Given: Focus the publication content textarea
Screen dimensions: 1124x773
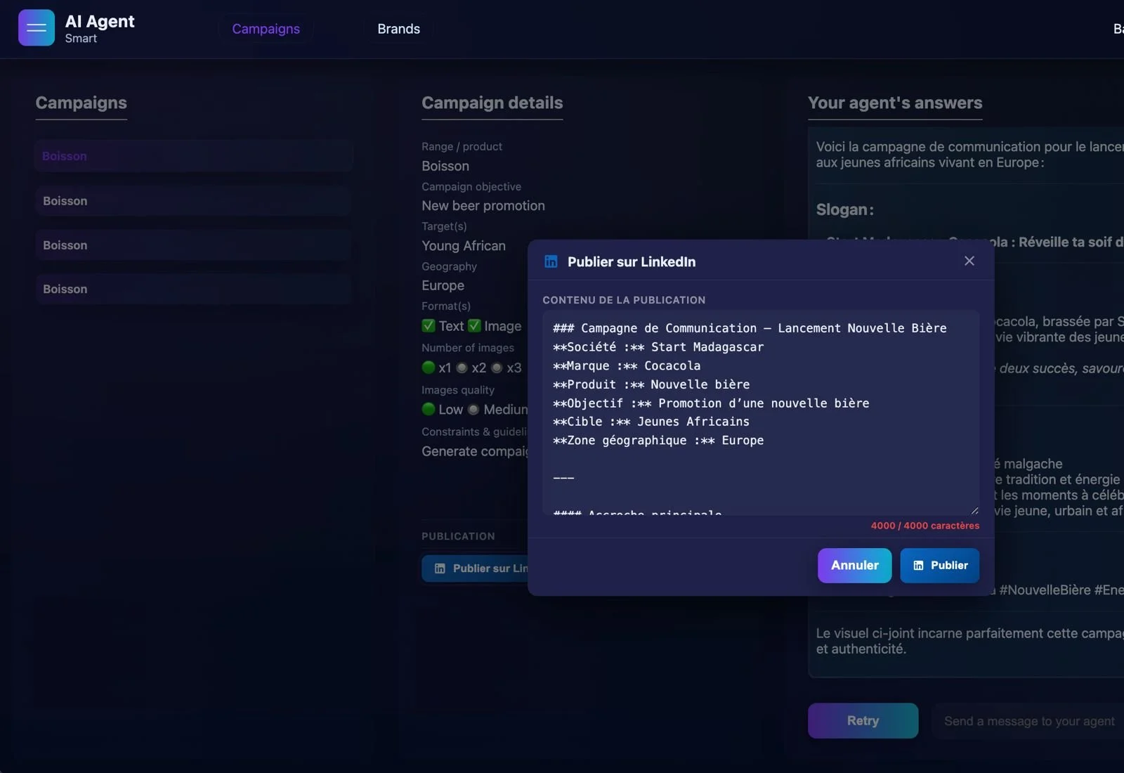Looking at the screenshot, I should pyautogui.click(x=761, y=413).
